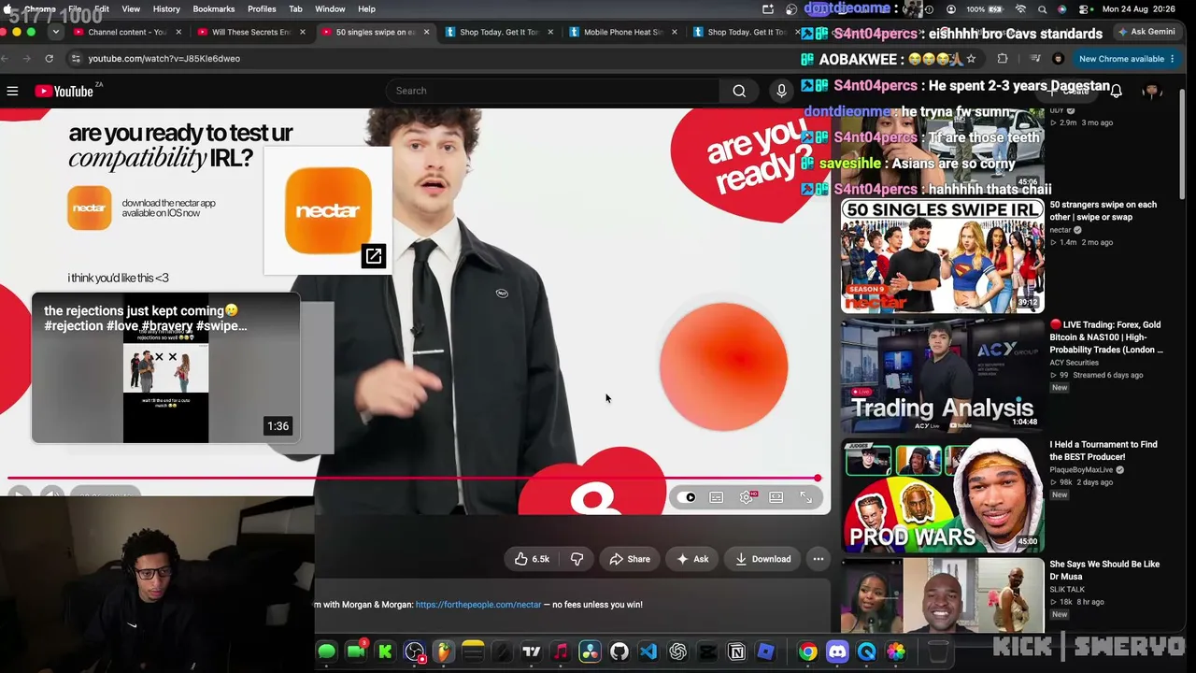Screen dimensions: 1196x673
Task: Open '50 strangers swipe on each other' title
Action: point(1103,210)
